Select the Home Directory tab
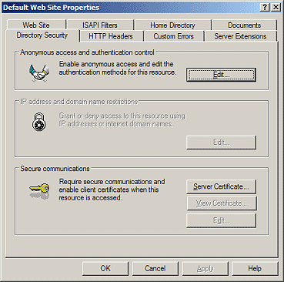The height and width of the screenshot is (282, 284). pos(172,25)
